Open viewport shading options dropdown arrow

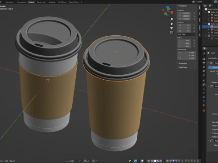pyautogui.click(x=163, y=161)
